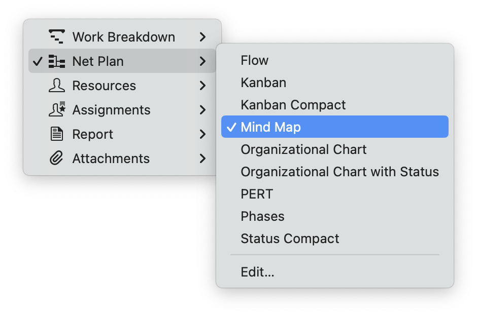The width and height of the screenshot is (477, 315).
Task: Select the Phases view
Action: tap(262, 216)
